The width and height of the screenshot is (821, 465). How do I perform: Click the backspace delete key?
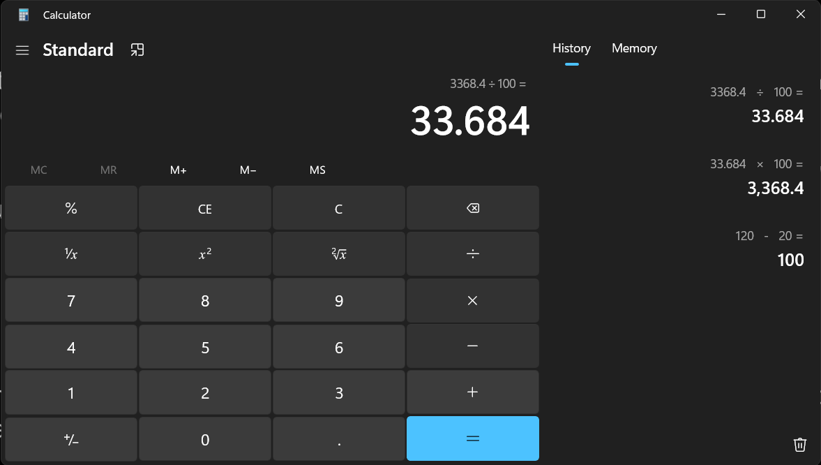pos(473,208)
